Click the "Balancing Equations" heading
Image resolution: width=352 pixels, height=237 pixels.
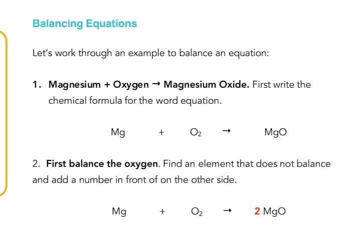point(84,24)
